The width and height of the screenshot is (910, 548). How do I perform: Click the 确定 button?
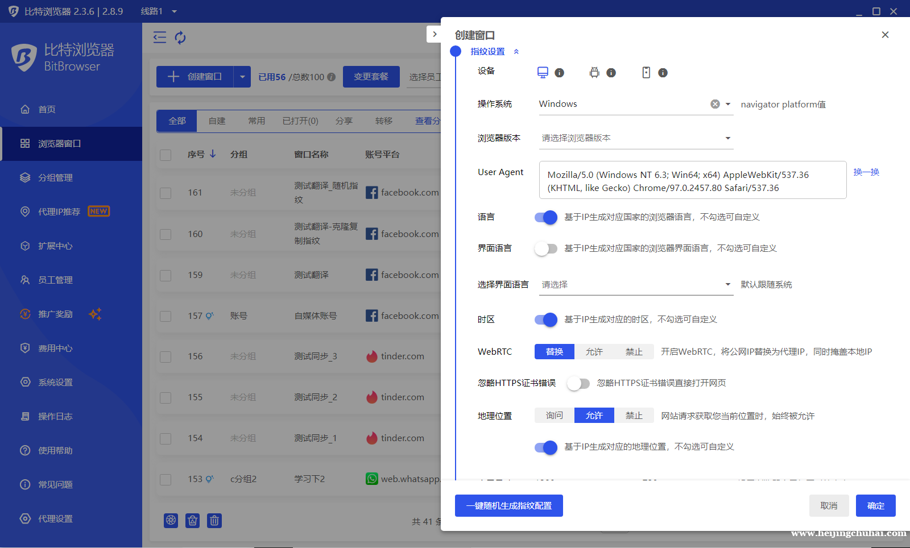876,506
